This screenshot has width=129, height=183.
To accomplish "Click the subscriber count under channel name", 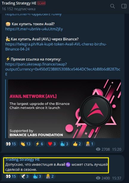I will point(18,9).
